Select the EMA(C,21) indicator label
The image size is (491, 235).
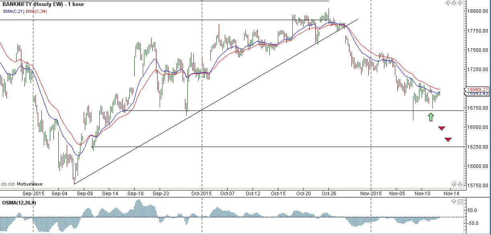[14, 11]
